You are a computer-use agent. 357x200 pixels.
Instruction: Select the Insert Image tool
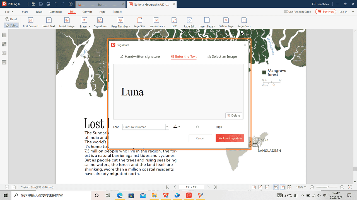point(67,20)
